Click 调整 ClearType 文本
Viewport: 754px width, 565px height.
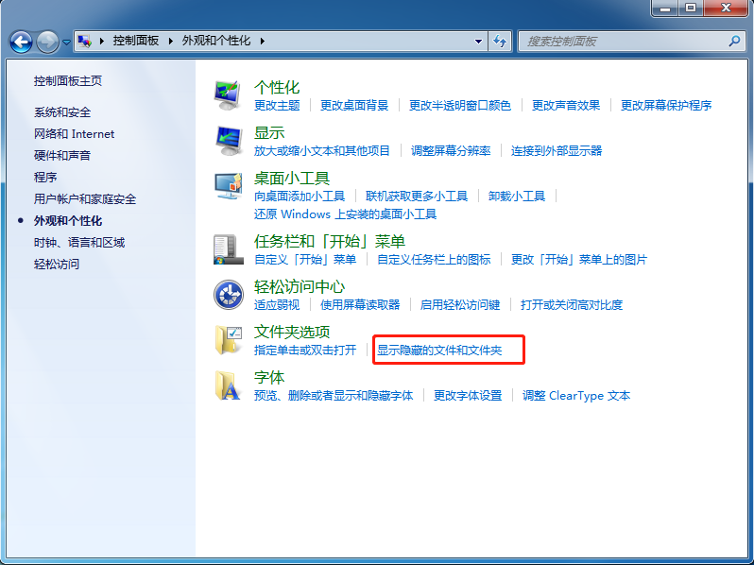(x=576, y=395)
